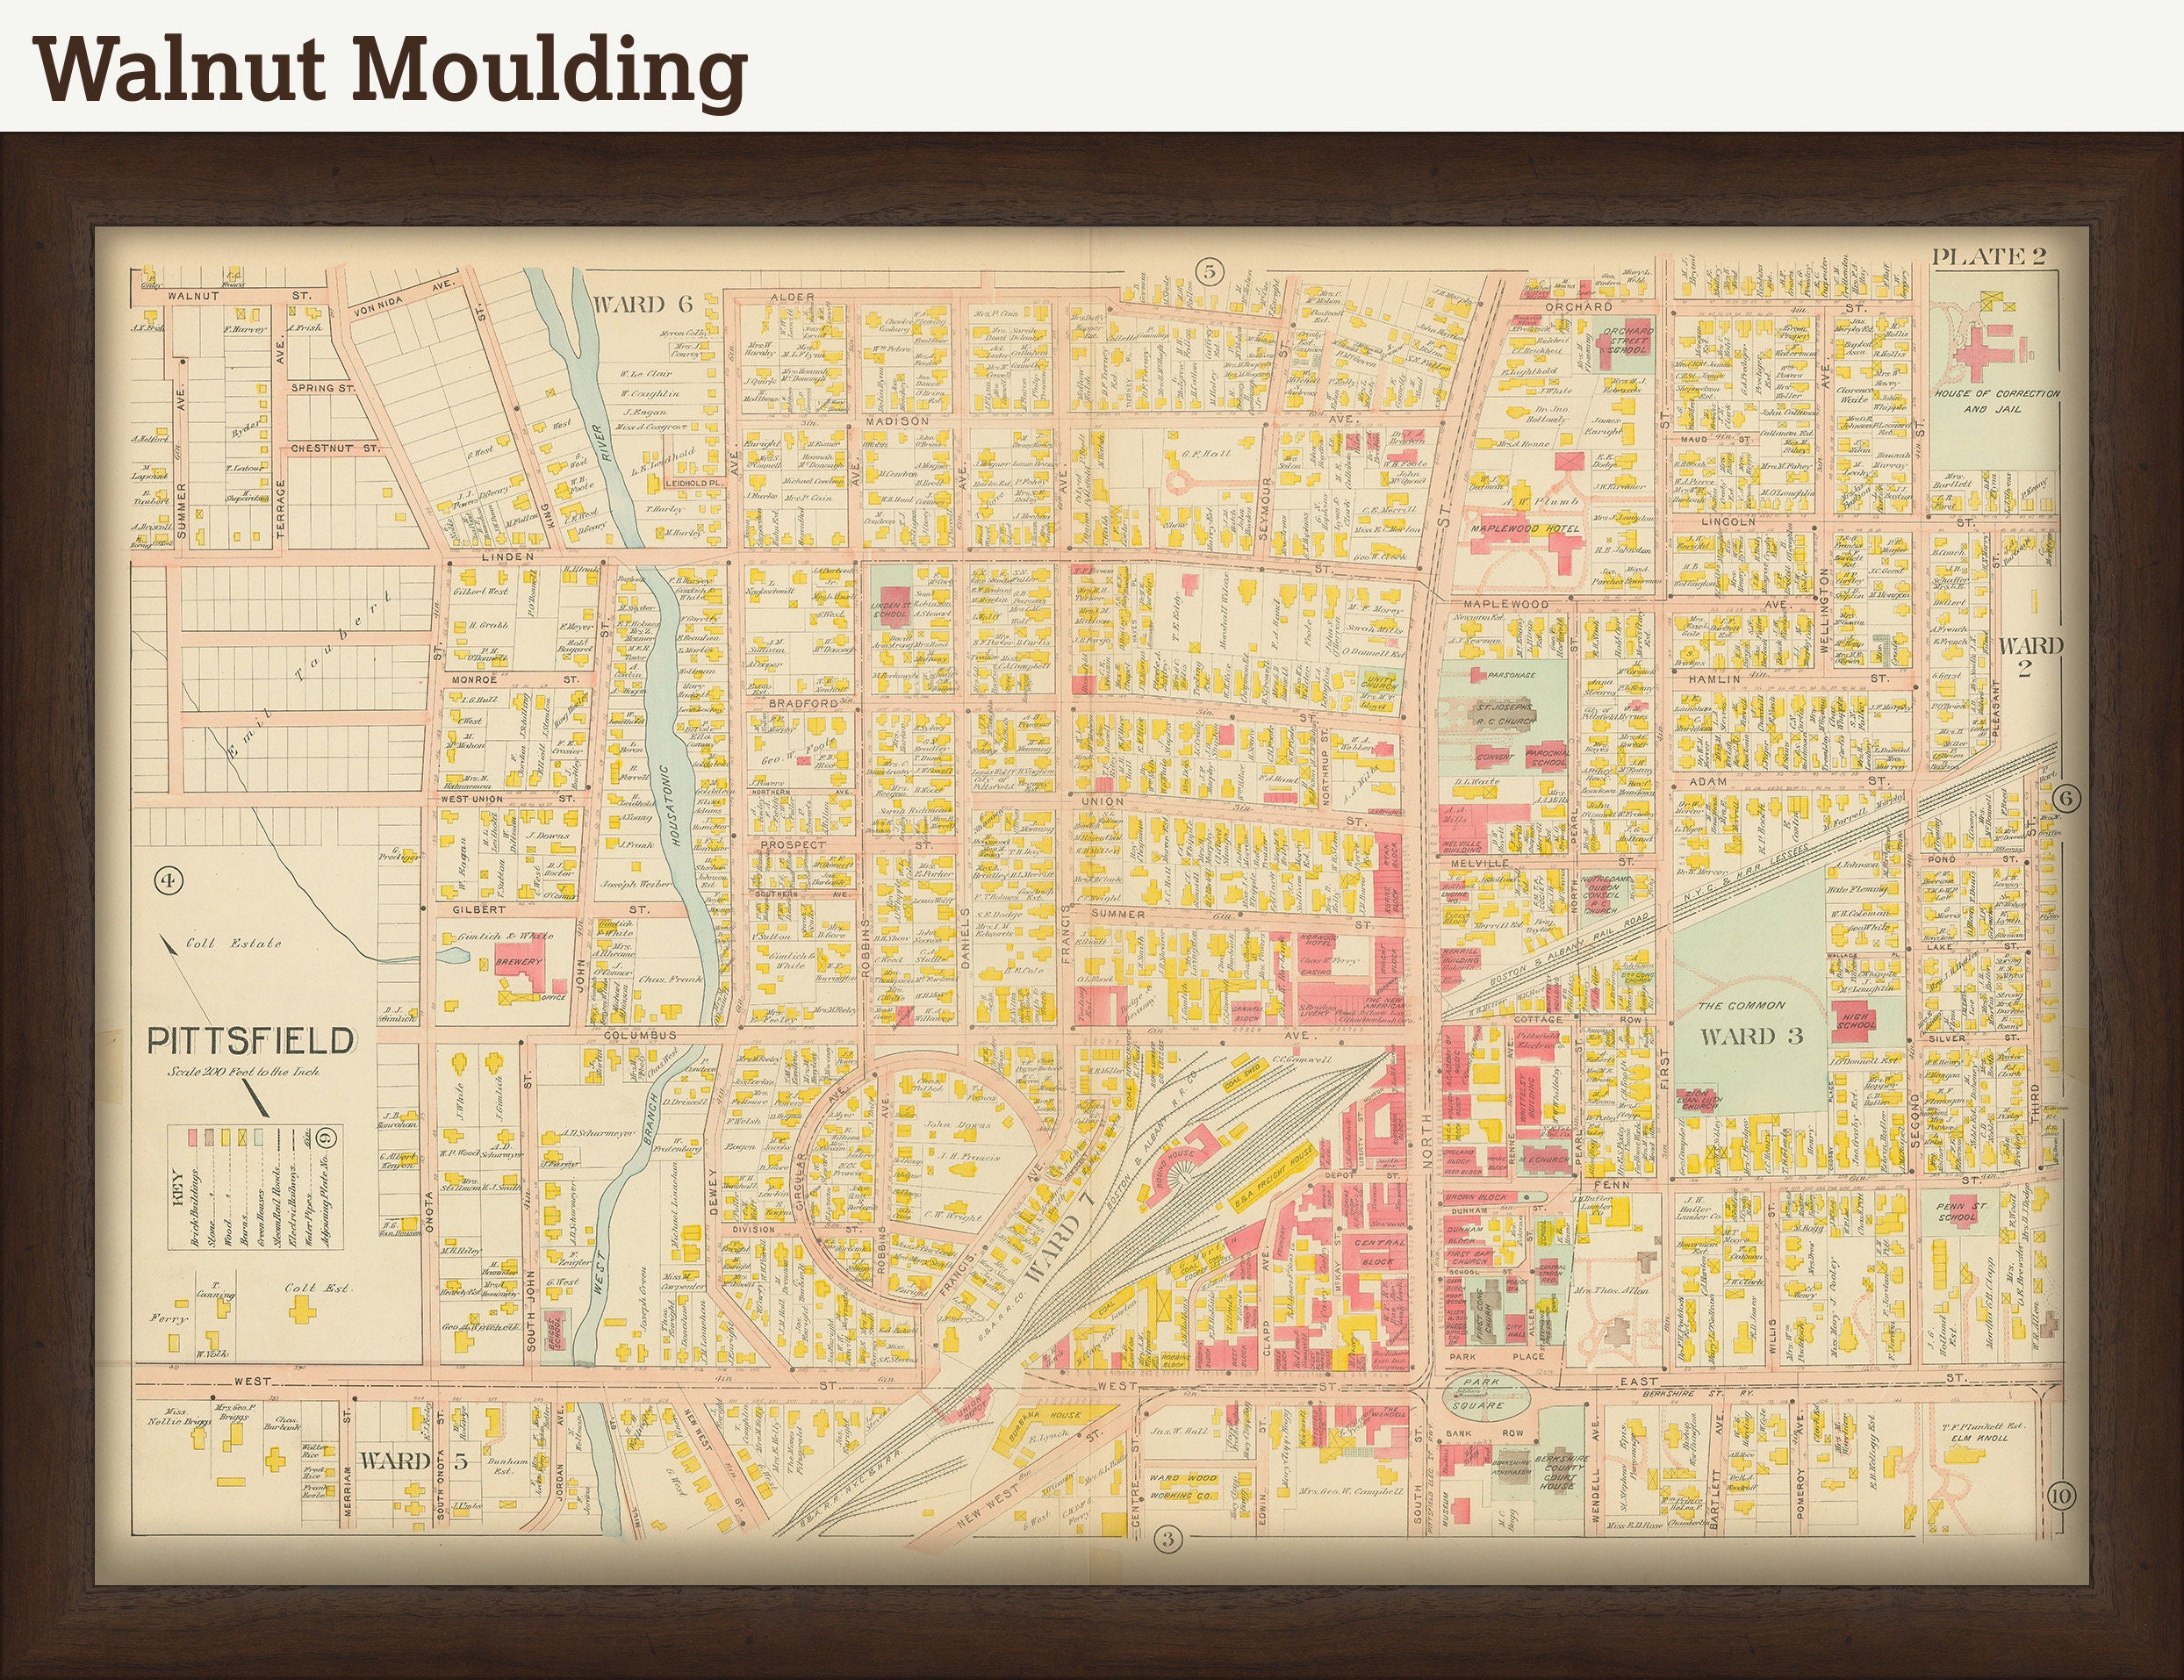Click the "COLUMBUS" avenue label
The height and width of the screenshot is (1680, 2184).
[640, 1035]
